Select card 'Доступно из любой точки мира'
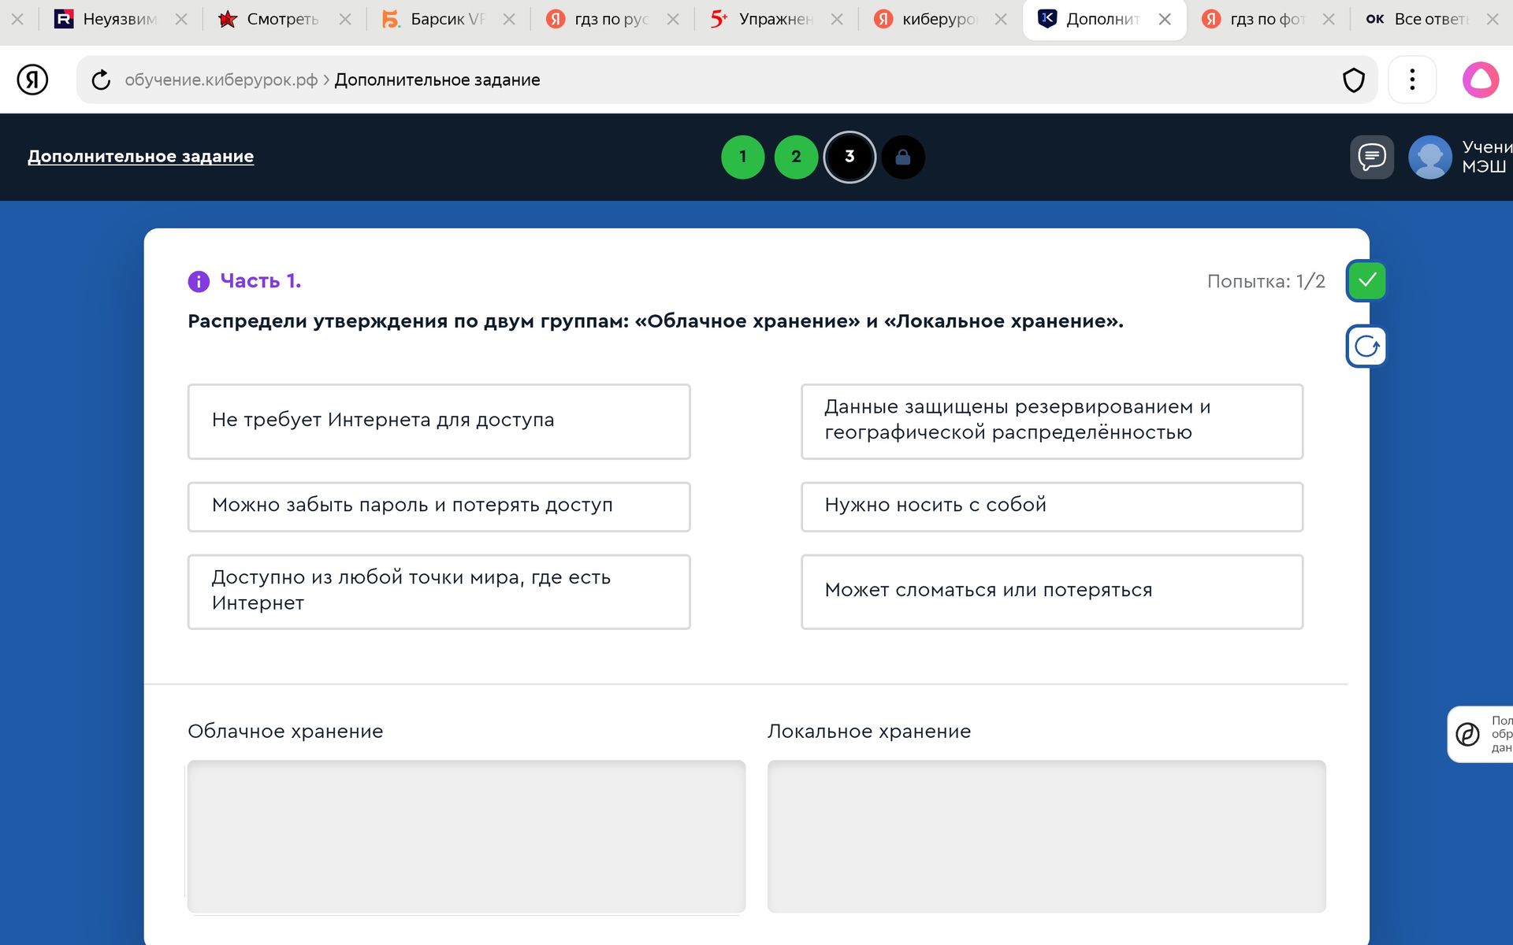The height and width of the screenshot is (945, 1513). (439, 591)
